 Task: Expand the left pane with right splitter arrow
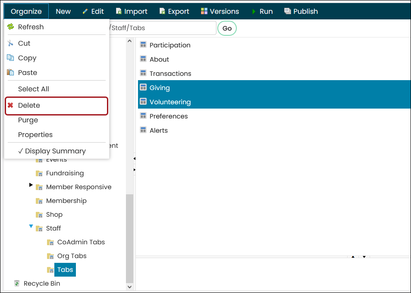pyautogui.click(x=135, y=170)
